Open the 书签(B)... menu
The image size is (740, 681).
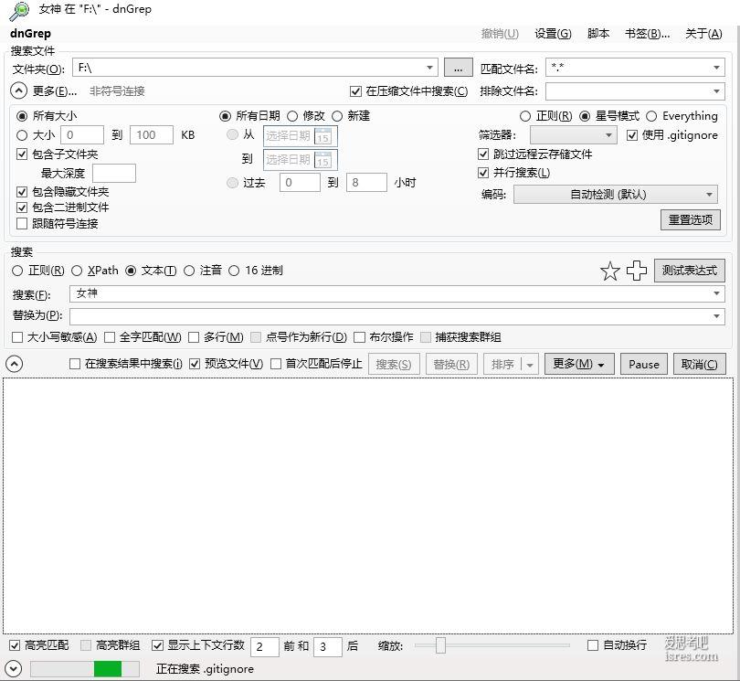pos(647,34)
